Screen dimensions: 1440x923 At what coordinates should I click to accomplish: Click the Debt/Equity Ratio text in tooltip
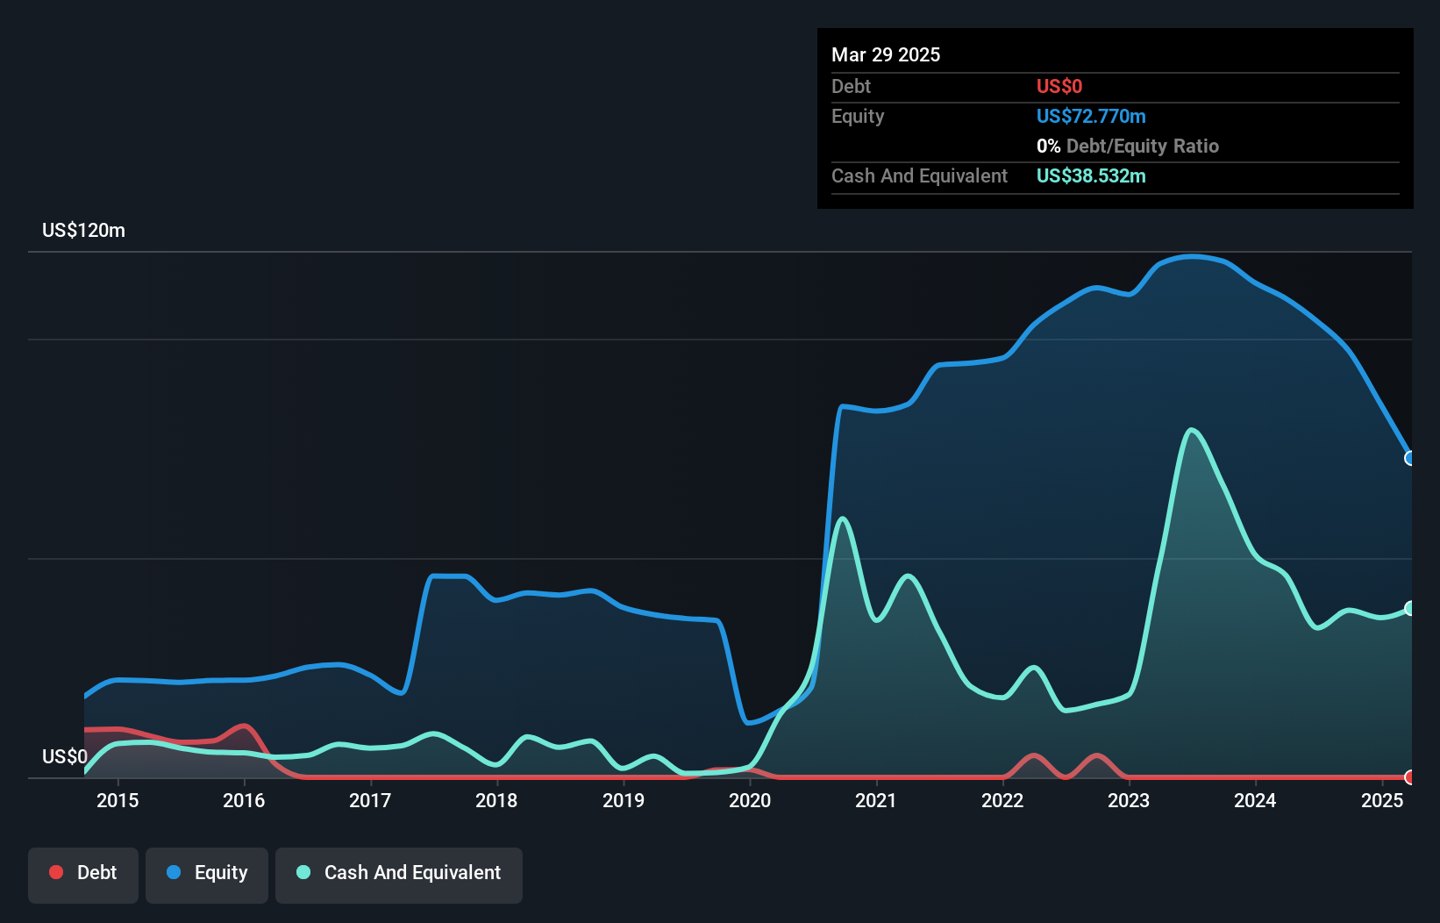point(1143,147)
